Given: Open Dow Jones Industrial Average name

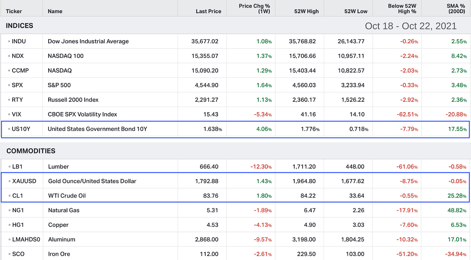Looking at the screenshot, I should pos(88,41).
